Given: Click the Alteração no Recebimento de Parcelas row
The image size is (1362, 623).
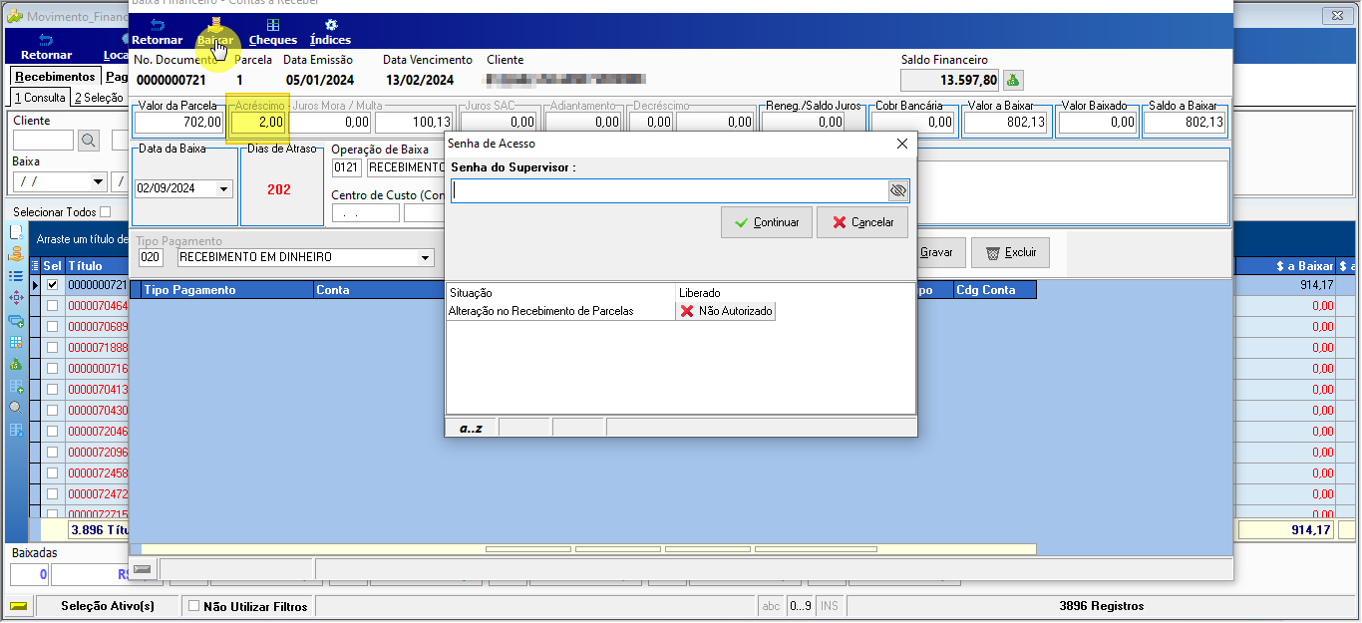Looking at the screenshot, I should (560, 311).
